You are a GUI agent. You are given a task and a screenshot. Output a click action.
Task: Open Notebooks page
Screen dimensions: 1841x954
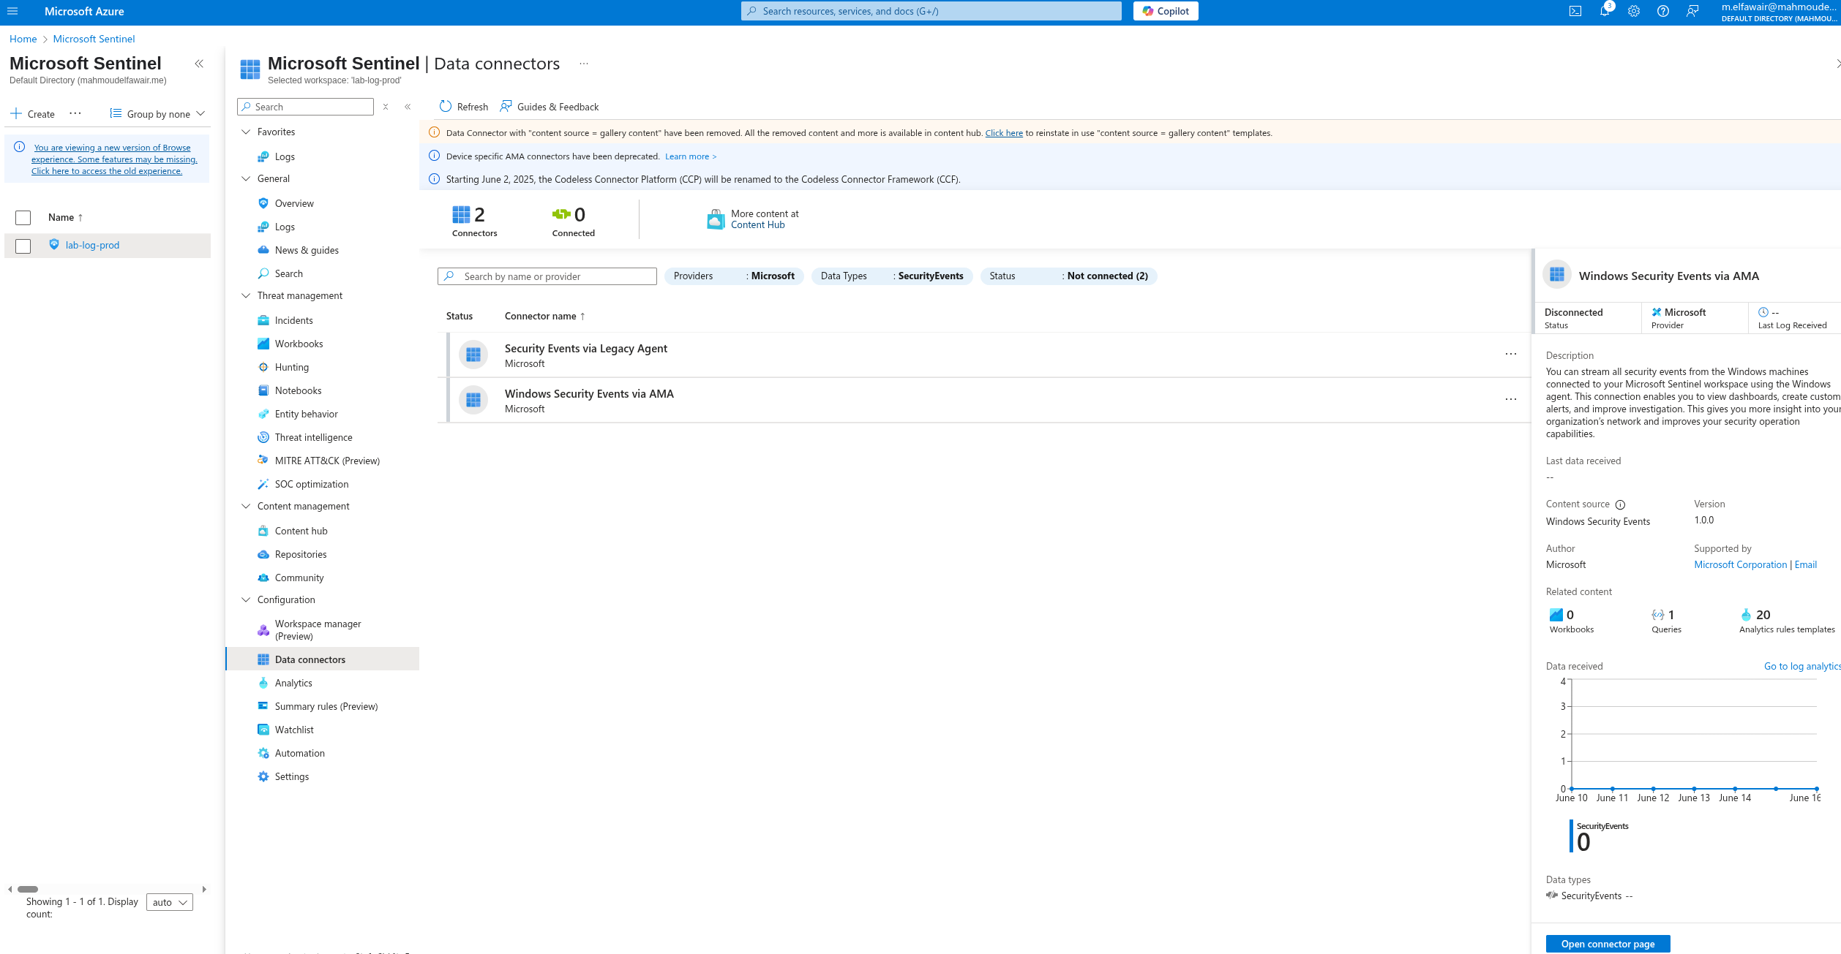(x=298, y=390)
